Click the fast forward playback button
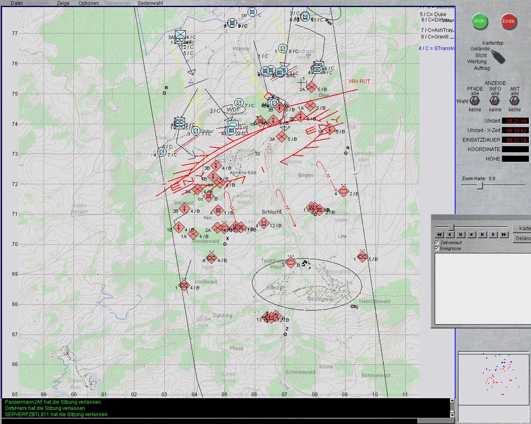Image resolution: width=531 pixels, height=424 pixels. [504, 235]
